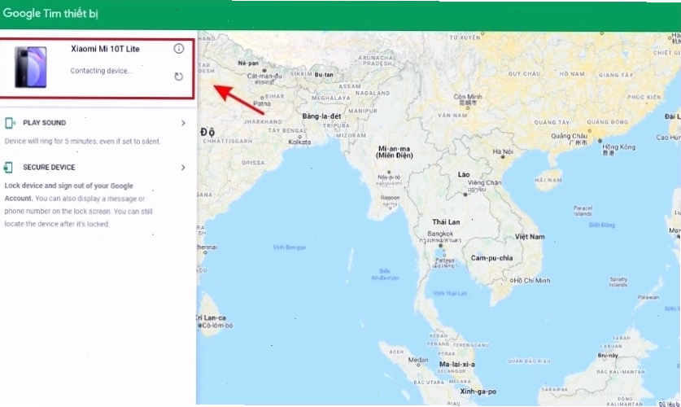
Task: Click the Mi-an-ma (Miến Điện) label
Action: [x=395, y=152]
